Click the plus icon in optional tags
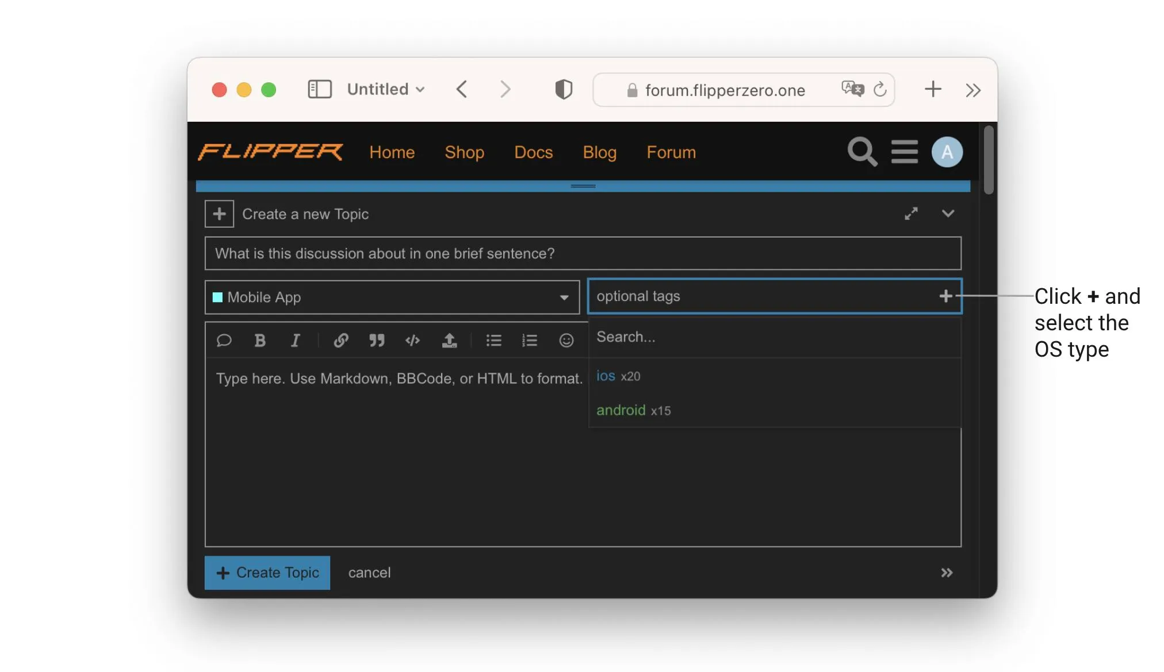Screen dimensions: 1164x672 (945, 296)
